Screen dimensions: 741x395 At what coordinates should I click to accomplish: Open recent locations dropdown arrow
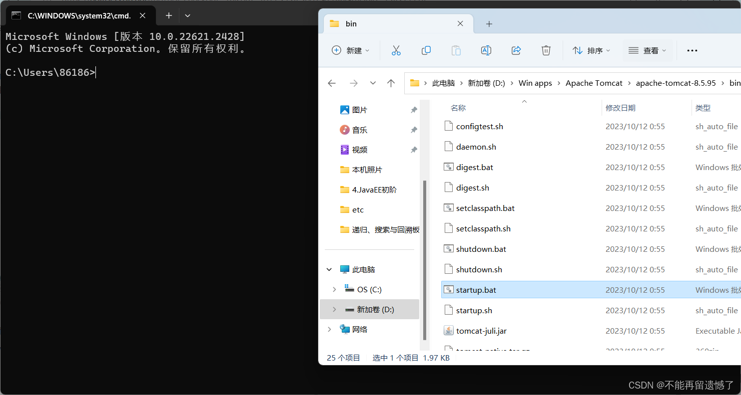point(373,83)
